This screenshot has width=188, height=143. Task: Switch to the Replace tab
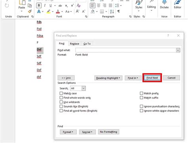click(x=75, y=44)
